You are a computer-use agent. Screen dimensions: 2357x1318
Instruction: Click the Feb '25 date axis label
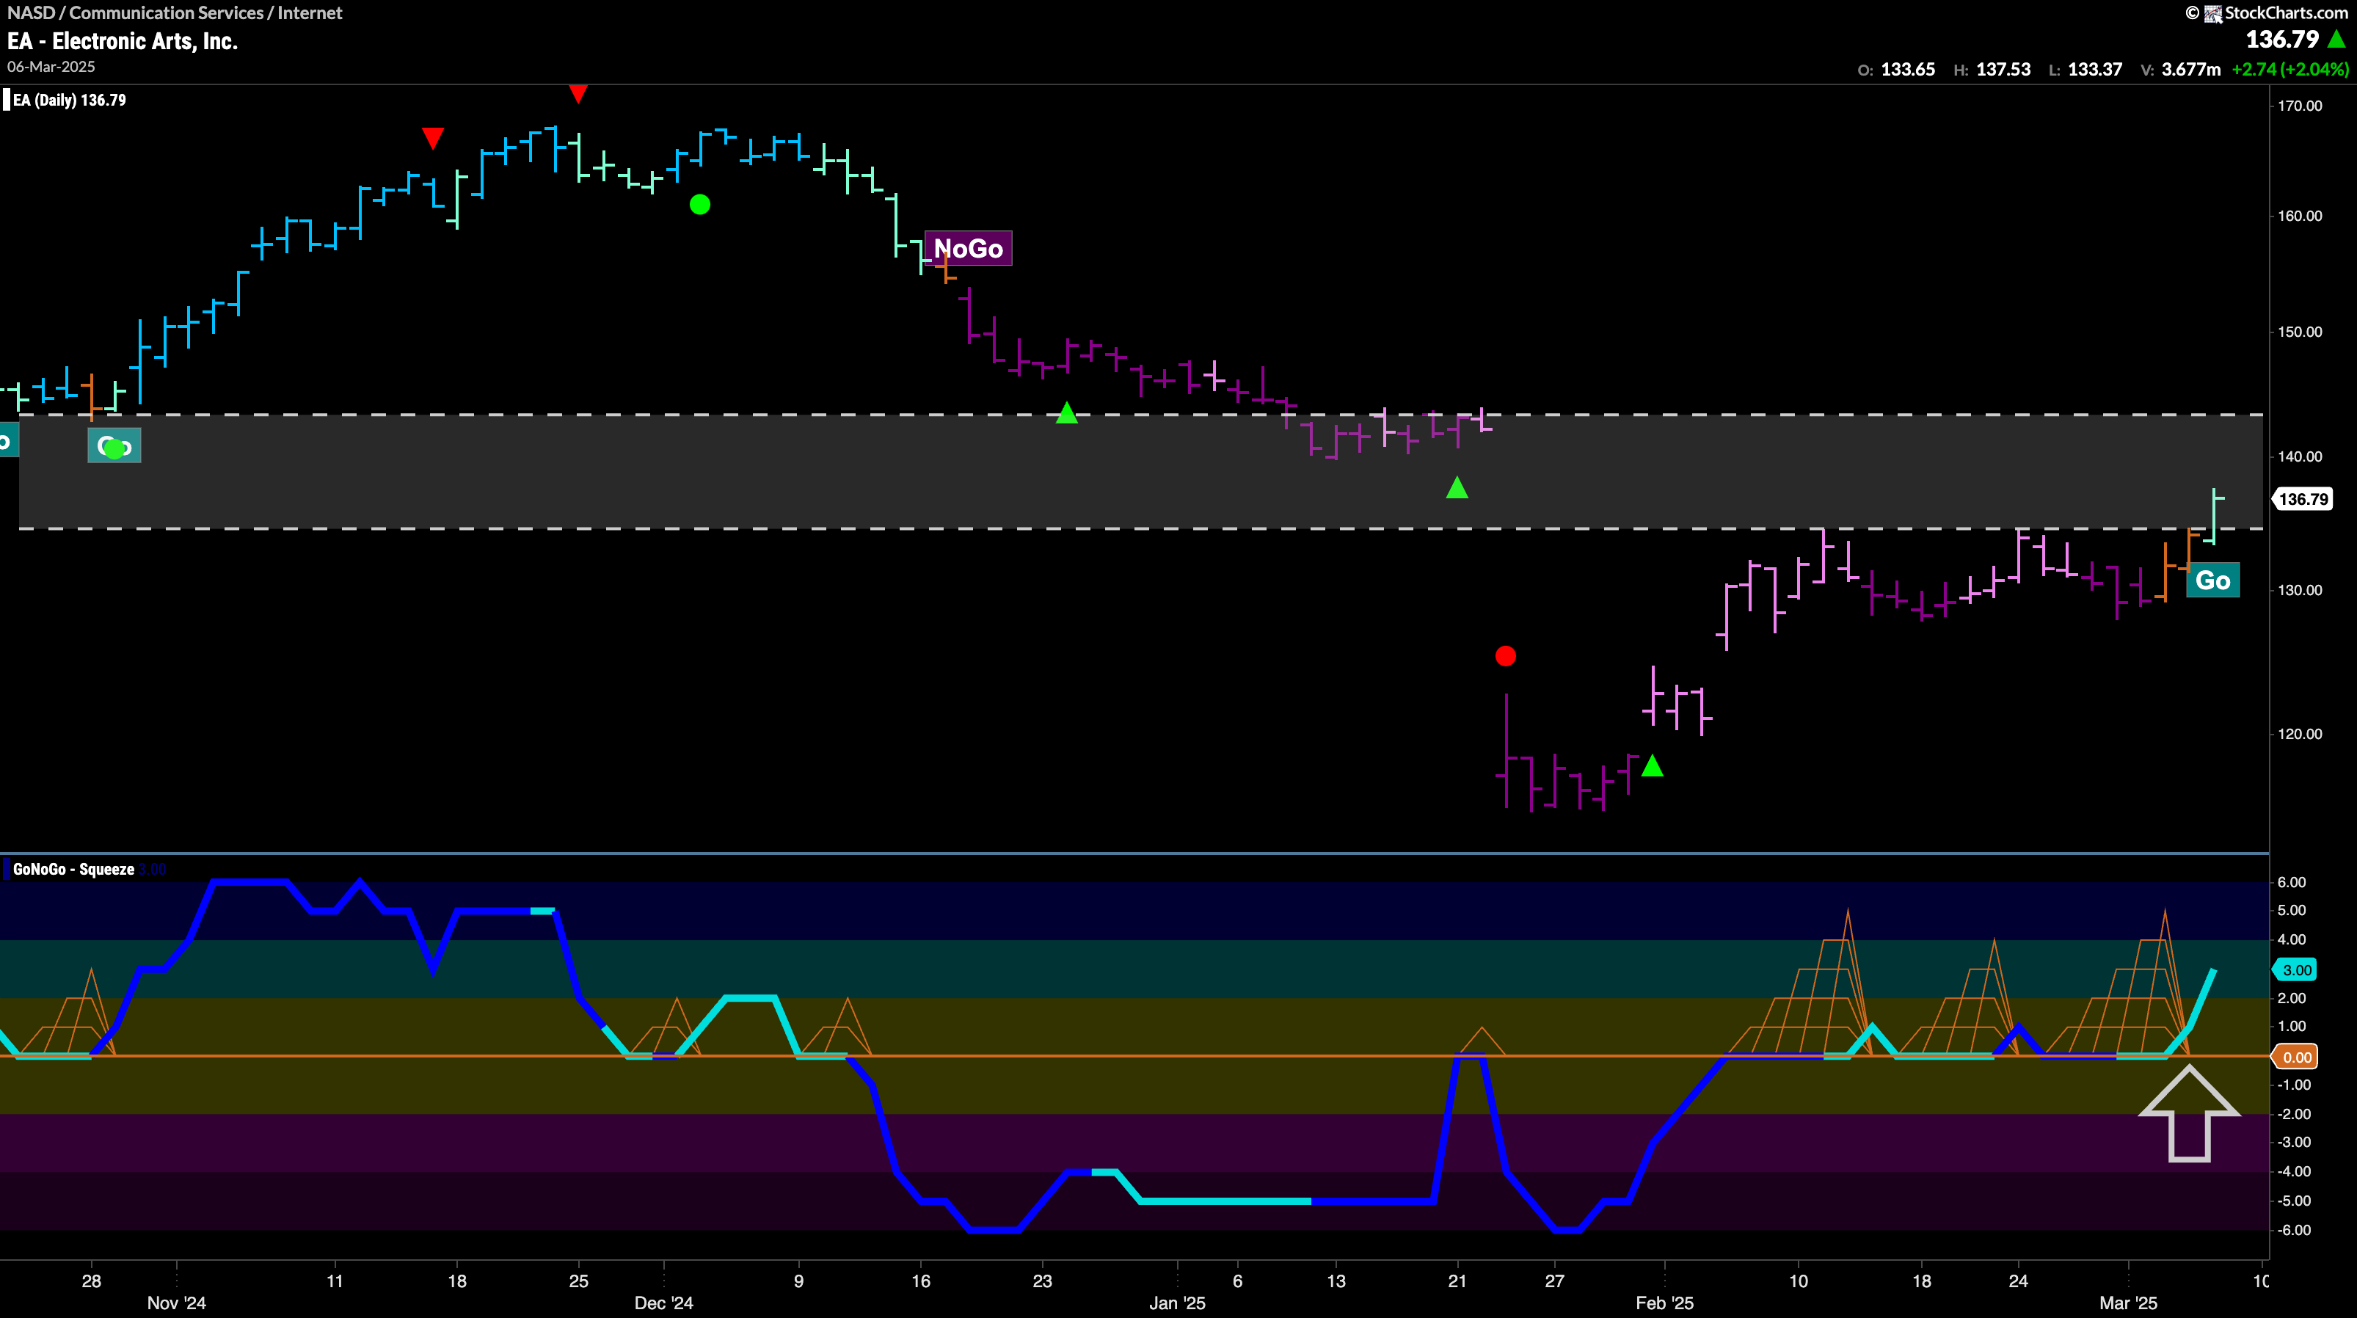click(1664, 1303)
